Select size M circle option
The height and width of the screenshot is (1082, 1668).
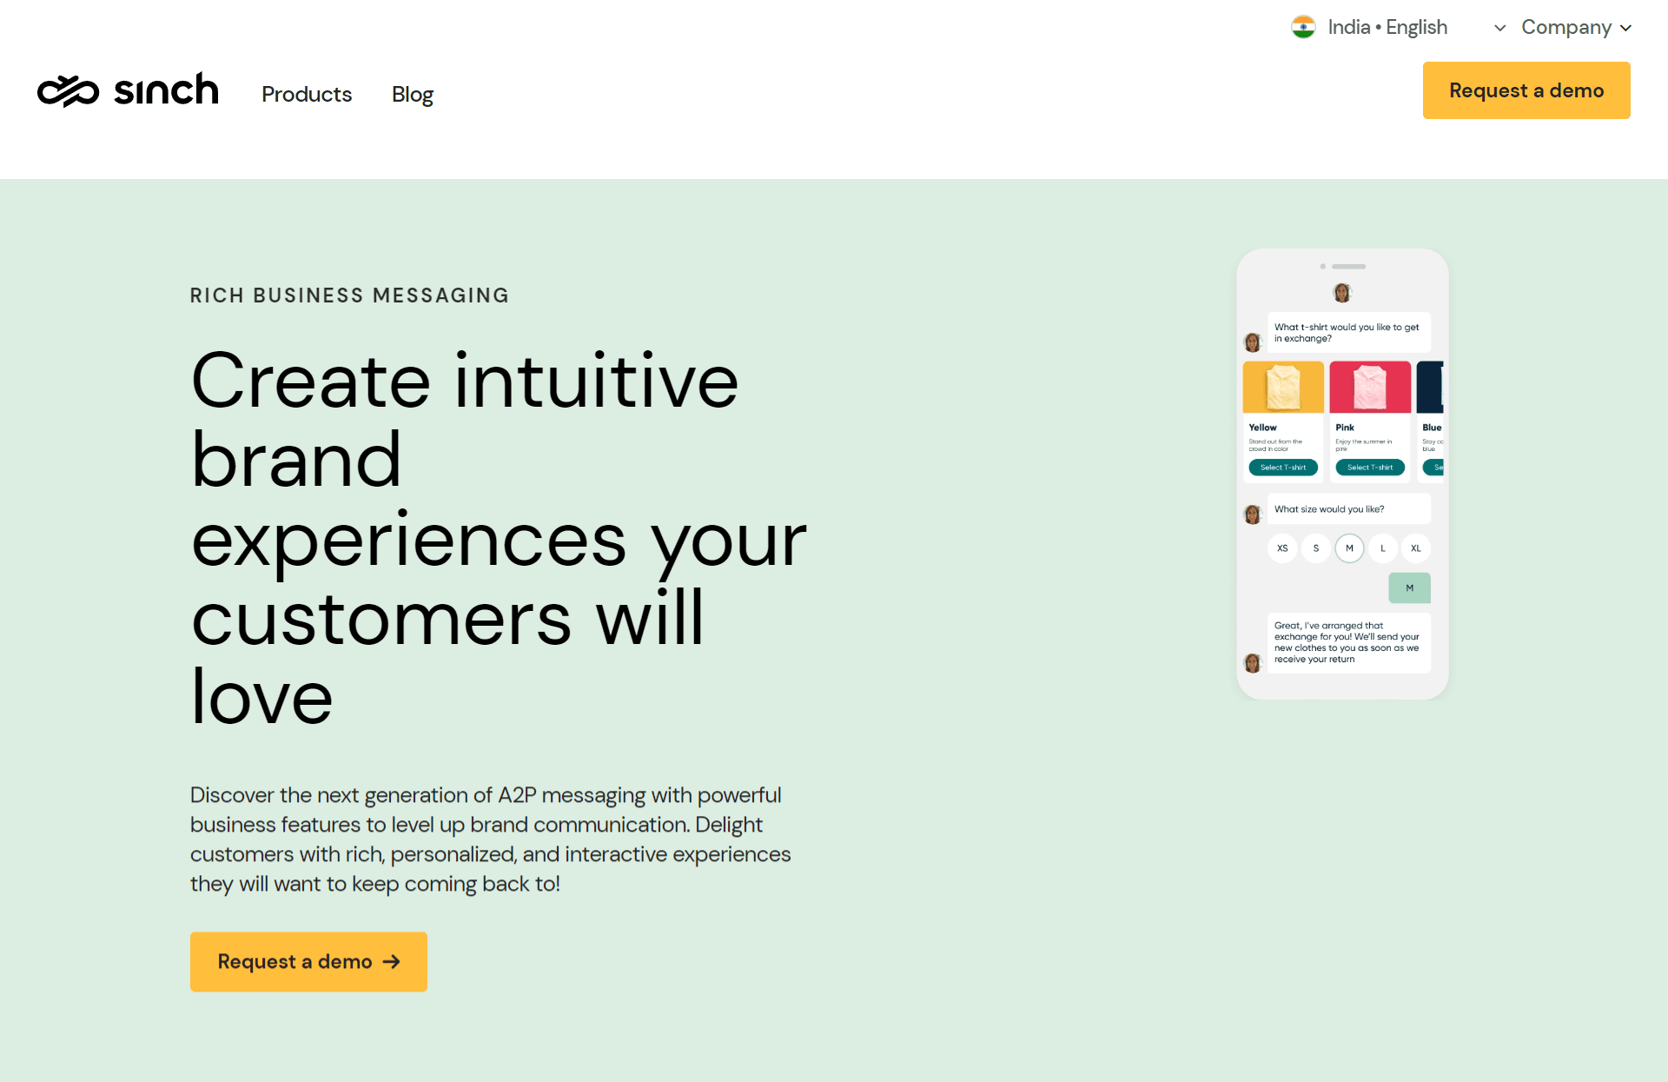[x=1349, y=548]
